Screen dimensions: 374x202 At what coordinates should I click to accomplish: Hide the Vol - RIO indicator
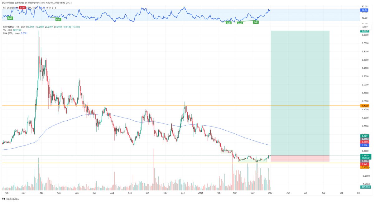point(23,30)
